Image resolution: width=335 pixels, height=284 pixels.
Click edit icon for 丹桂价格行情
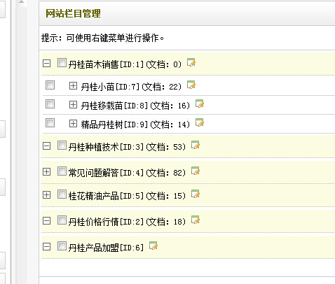[196, 220]
